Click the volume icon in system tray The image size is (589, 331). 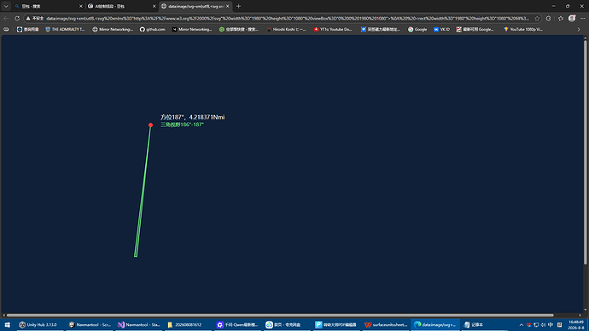pyautogui.click(x=543, y=325)
